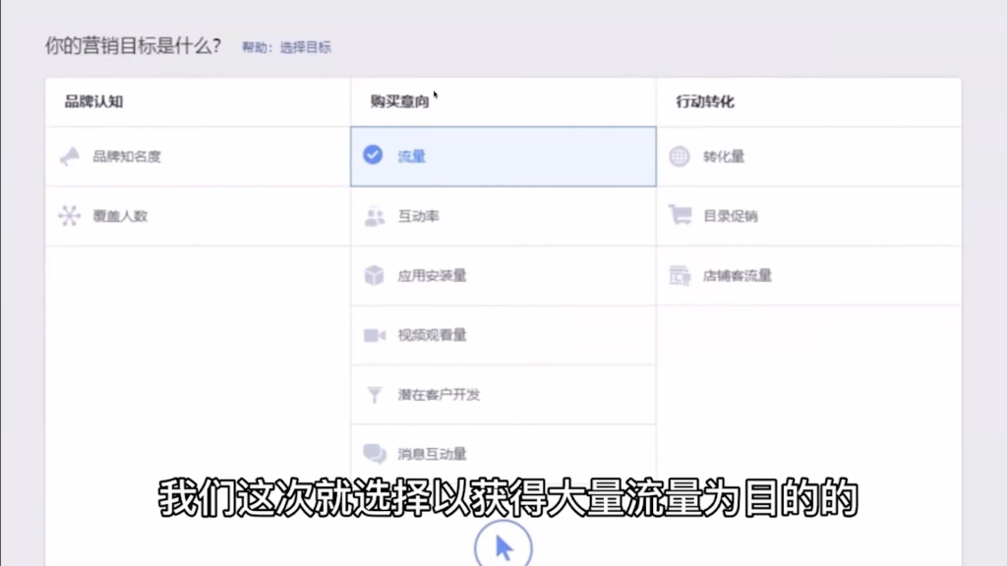1007x566 pixels.
Task: Click the megaphone icon beside 品牌知名度
Action: (72, 155)
